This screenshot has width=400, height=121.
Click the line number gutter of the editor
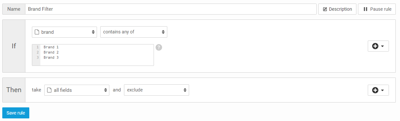click(x=36, y=55)
